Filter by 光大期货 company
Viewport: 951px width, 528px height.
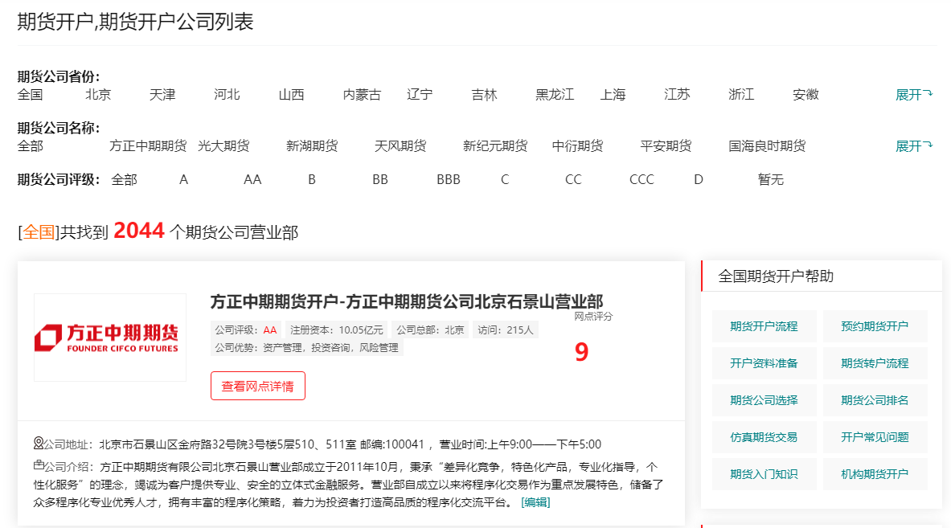[223, 146]
